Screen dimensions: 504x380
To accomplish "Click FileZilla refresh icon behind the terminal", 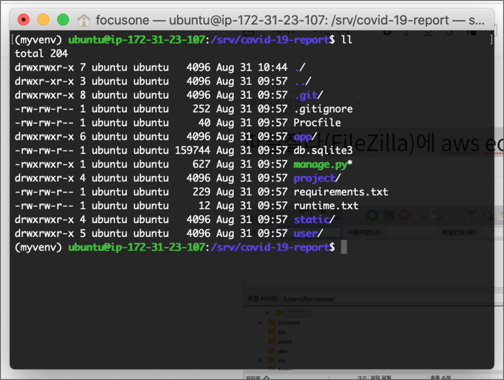I will click(x=372, y=215).
